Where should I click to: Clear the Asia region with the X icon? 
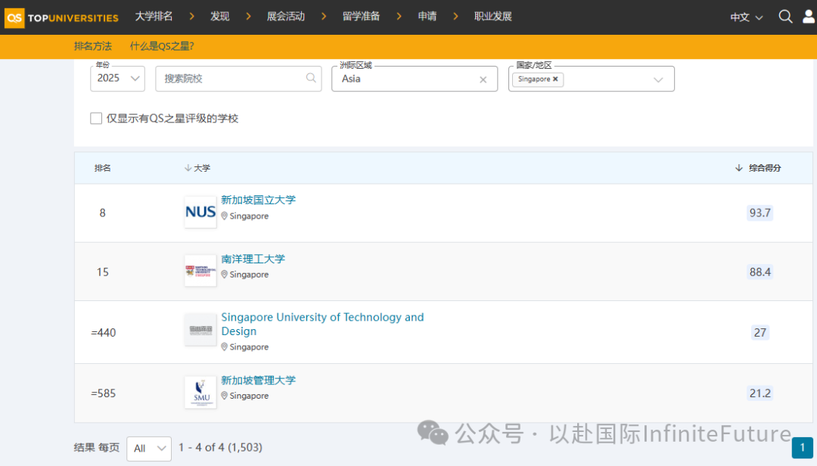pyautogui.click(x=483, y=79)
